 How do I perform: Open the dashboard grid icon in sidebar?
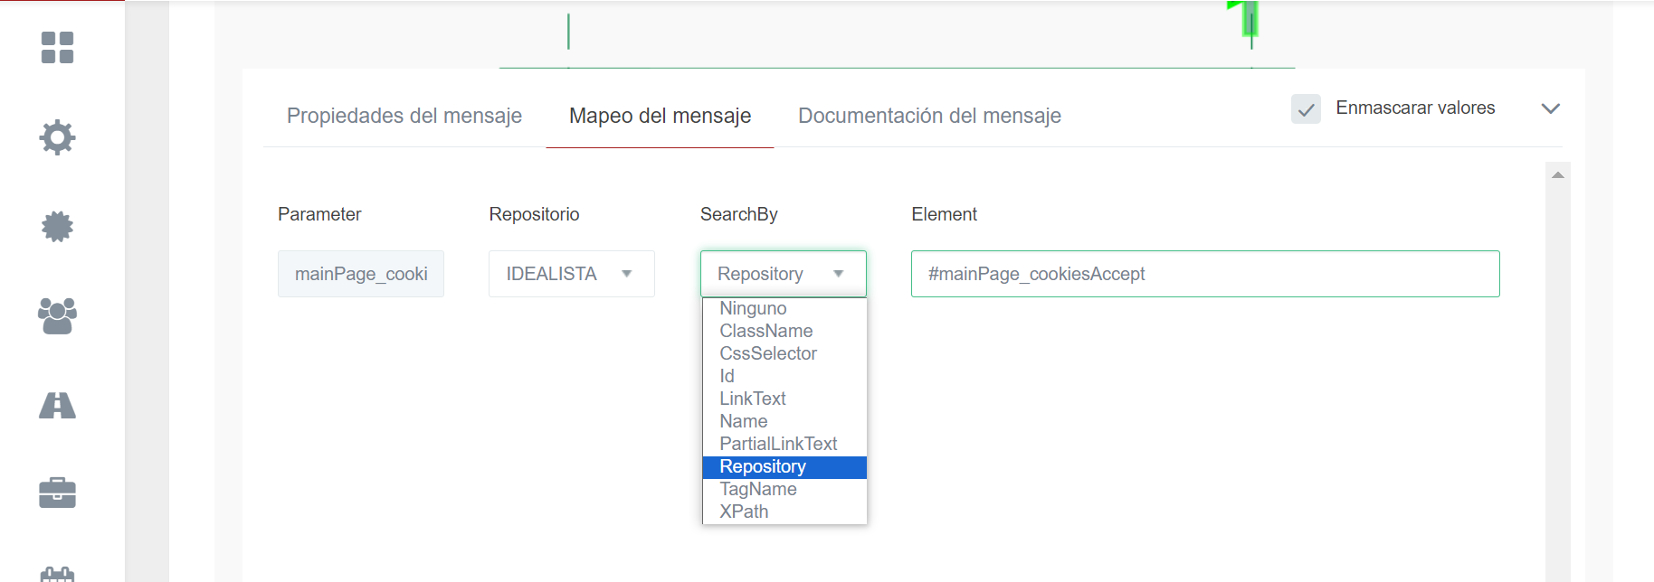tap(57, 48)
